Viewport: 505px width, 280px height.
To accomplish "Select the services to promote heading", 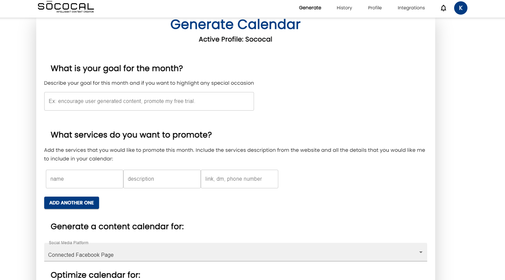I will tap(131, 135).
